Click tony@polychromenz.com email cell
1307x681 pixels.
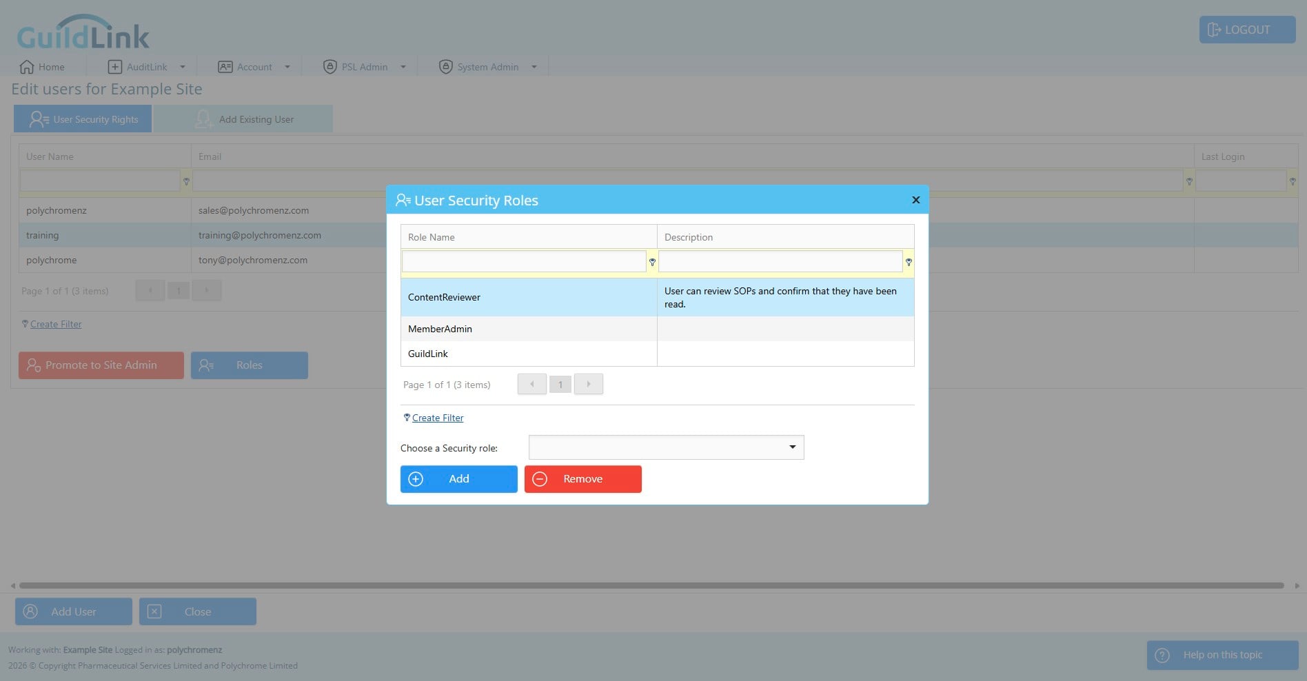[x=253, y=260]
